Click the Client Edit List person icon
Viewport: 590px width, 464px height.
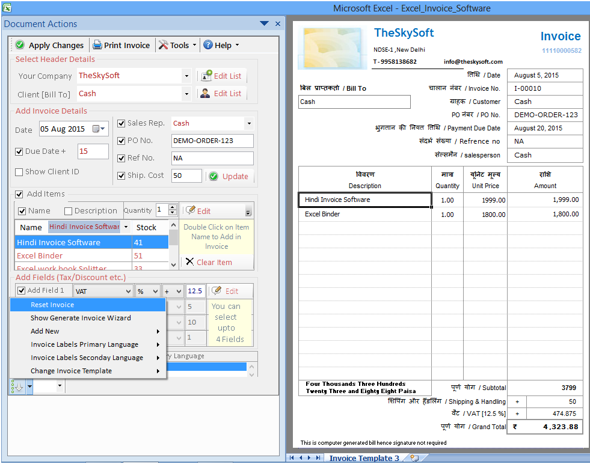pos(205,93)
